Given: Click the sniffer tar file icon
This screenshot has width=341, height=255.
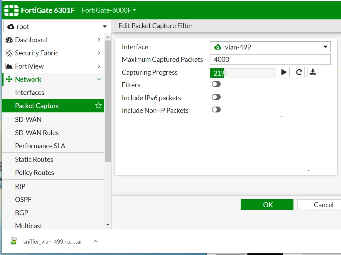Looking at the screenshot, I should pyautogui.click(x=14, y=241).
